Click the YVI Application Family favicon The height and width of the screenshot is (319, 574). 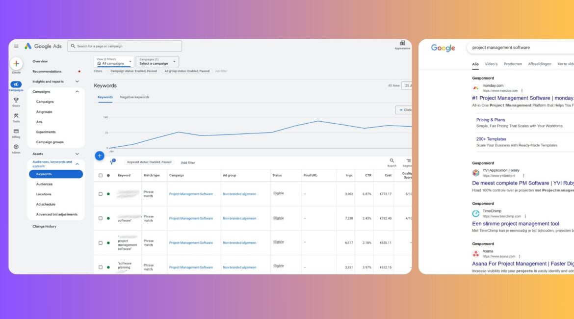(476, 173)
